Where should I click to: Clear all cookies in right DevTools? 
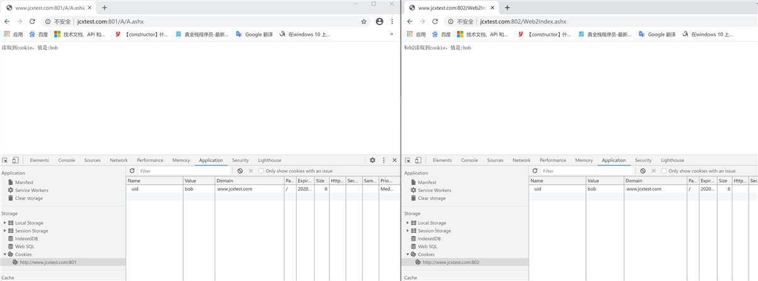[x=643, y=171]
